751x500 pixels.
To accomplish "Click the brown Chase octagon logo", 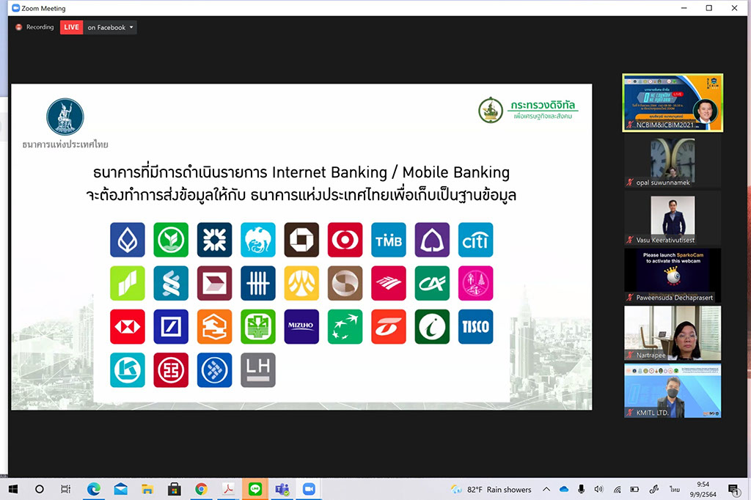I will point(301,240).
